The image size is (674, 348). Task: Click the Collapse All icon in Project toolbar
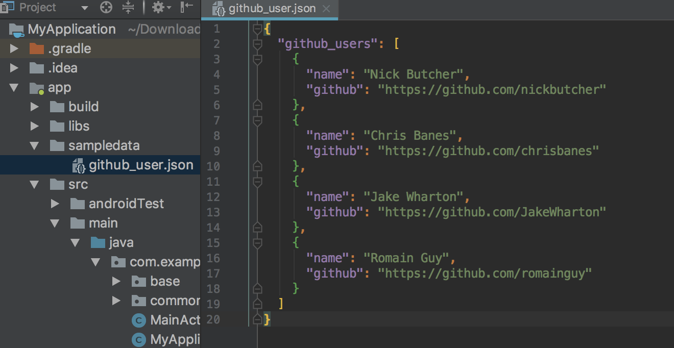coord(128,7)
